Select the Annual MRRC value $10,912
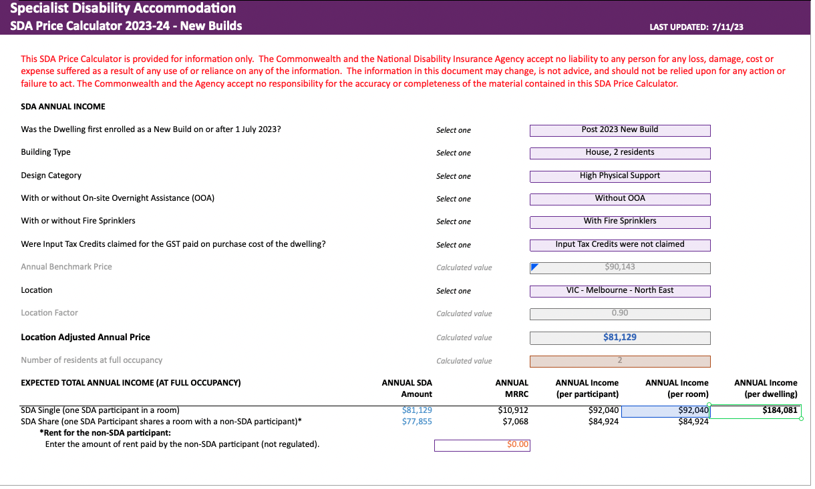Viewport: 815px width, 489px height. coord(513,410)
